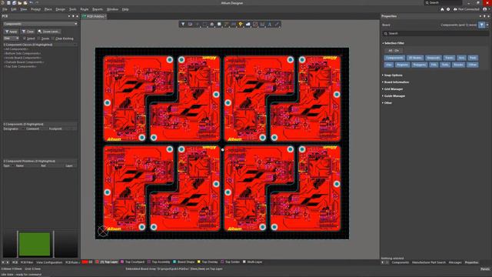
Task: Click the Place Dimension icon
Action: [x=262, y=24]
